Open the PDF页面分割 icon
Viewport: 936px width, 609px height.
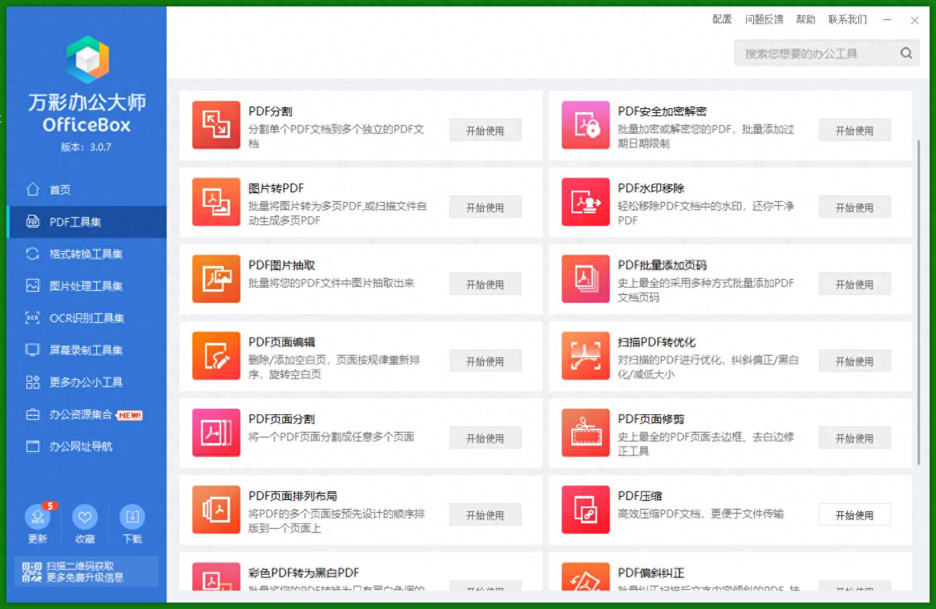pyautogui.click(x=216, y=433)
